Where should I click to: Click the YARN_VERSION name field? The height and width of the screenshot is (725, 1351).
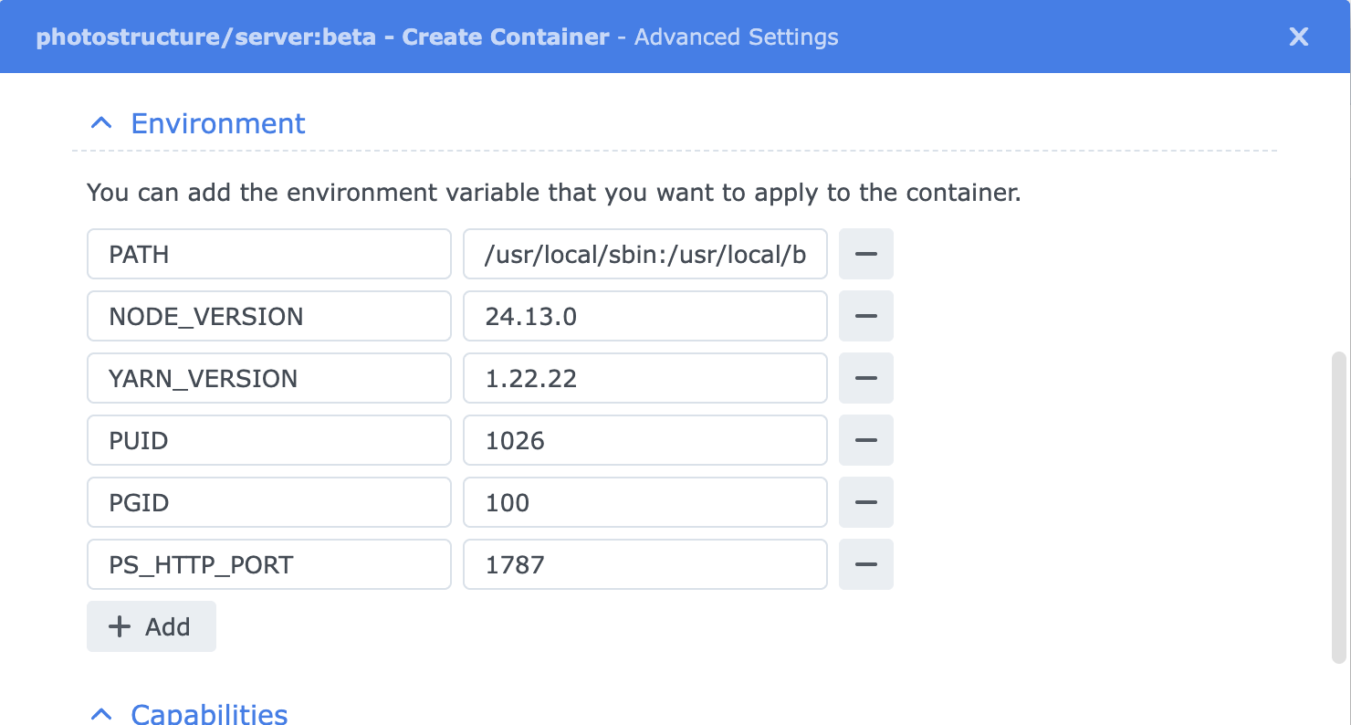click(x=268, y=378)
